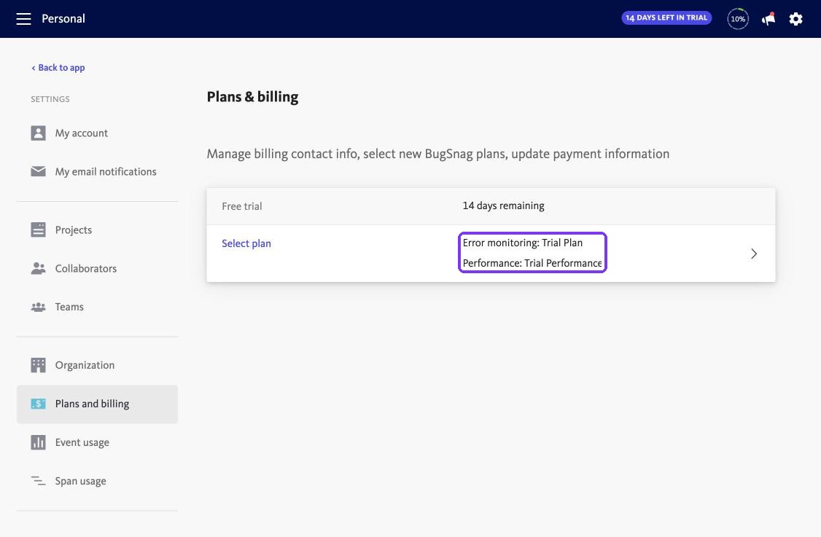
Task: Click Error monitoring: Trial Plan text
Action: [x=523, y=243]
